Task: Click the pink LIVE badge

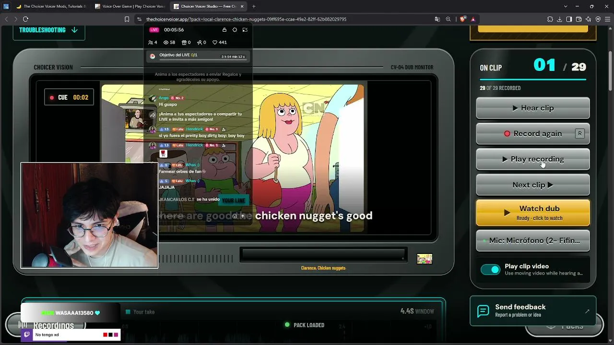Action: [154, 30]
